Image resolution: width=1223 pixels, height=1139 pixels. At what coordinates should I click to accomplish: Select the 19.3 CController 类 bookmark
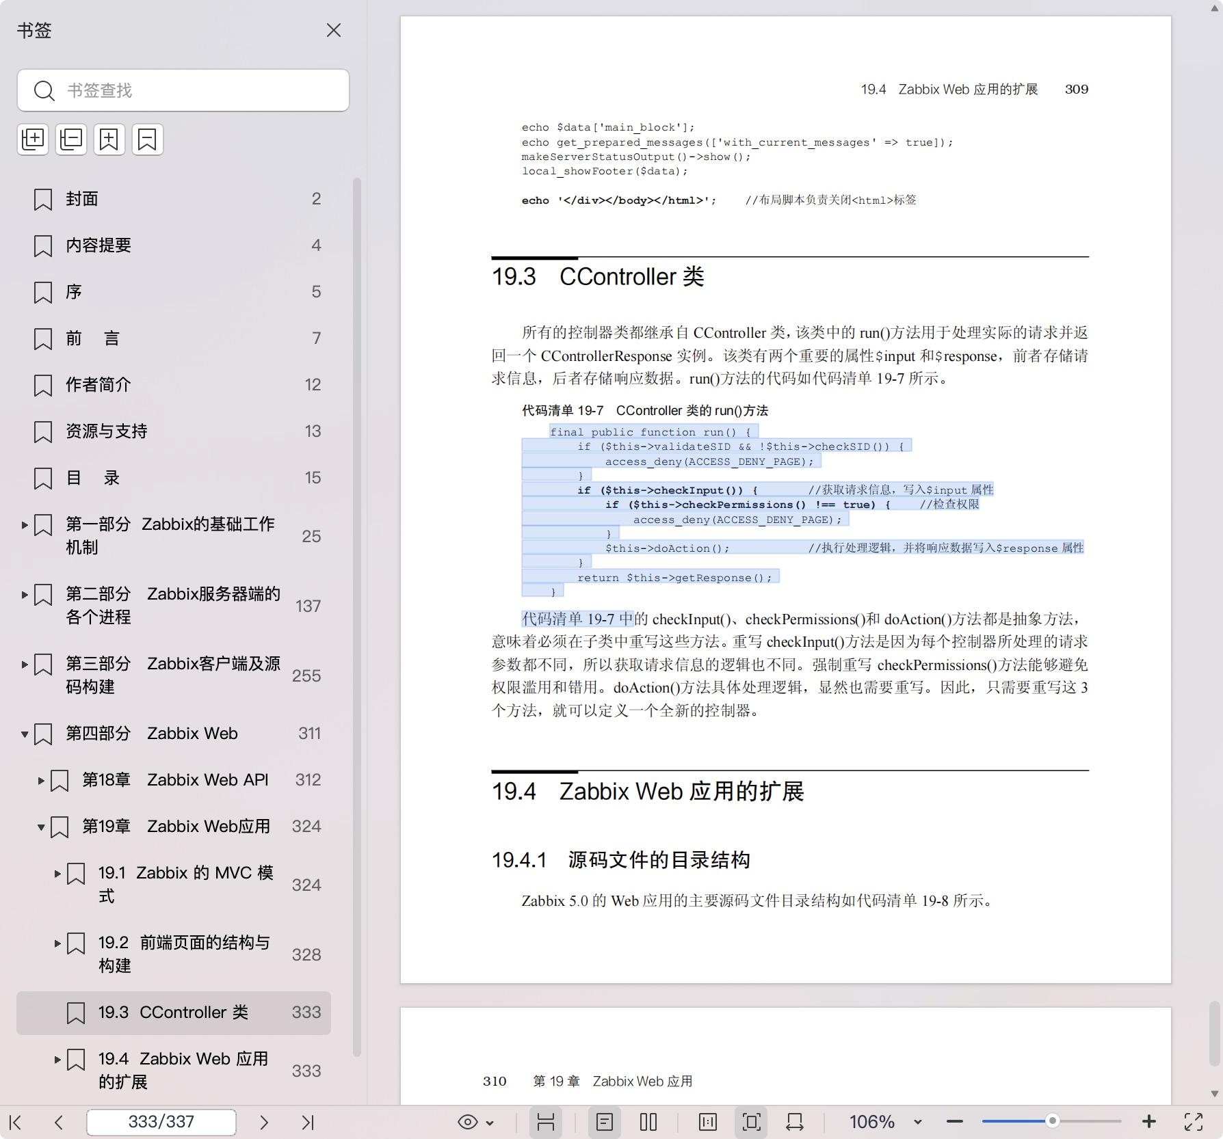[174, 1013]
